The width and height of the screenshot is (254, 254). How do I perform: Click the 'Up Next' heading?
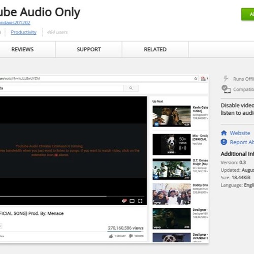[x=157, y=101]
